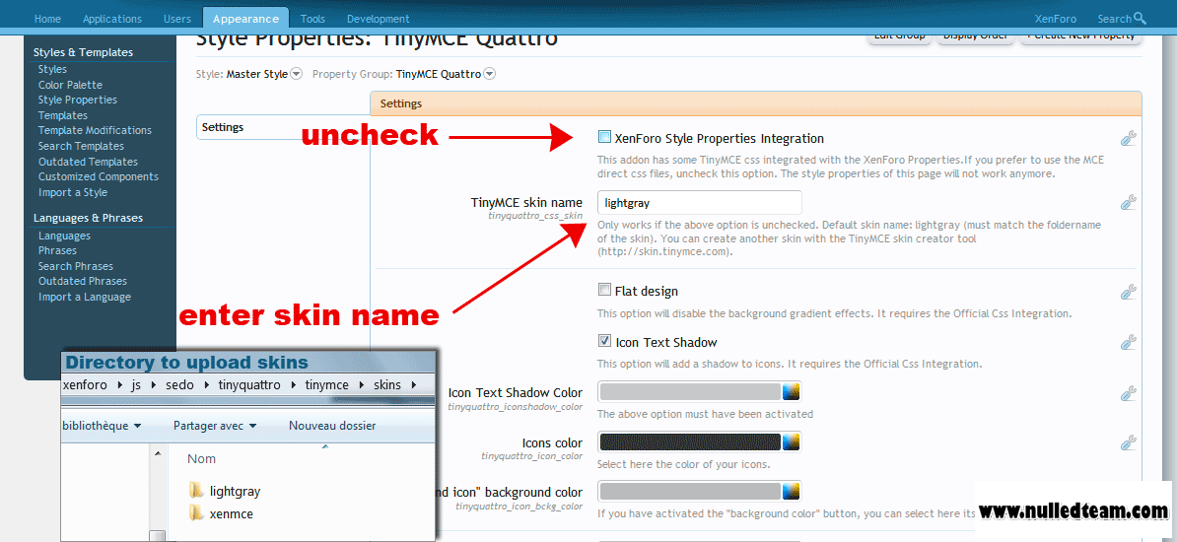Open the Development tab

tap(378, 19)
